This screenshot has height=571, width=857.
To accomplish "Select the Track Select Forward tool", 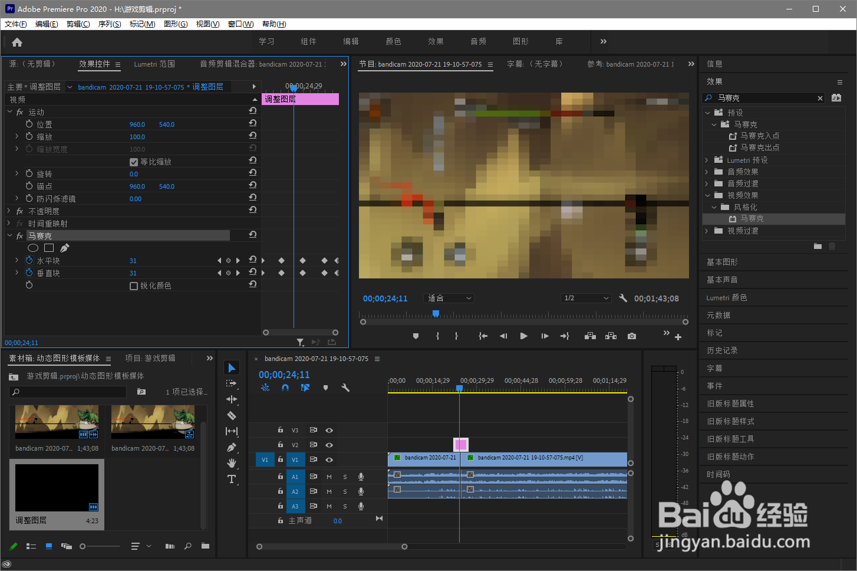I will click(x=232, y=383).
